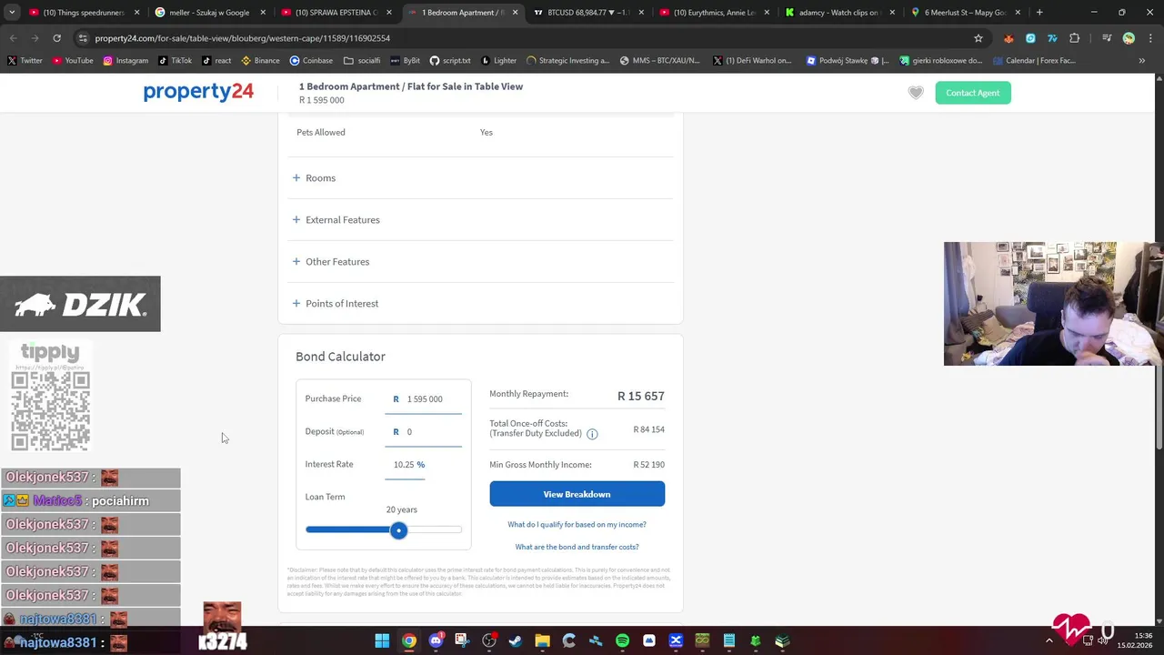Image resolution: width=1164 pixels, height=655 pixels.
Task: Open the ByBit bookmark
Action: pyautogui.click(x=406, y=61)
